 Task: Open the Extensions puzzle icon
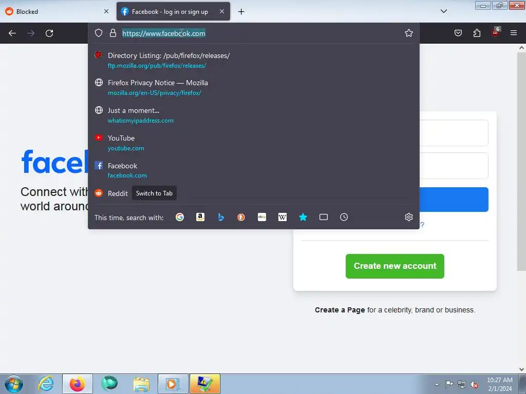[x=477, y=33]
